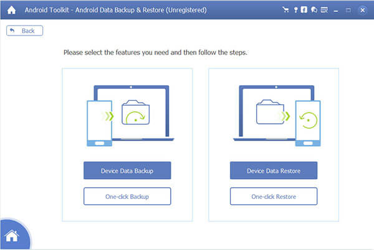Go back using the Back button
Screen dimensions: 374x250
(24, 30)
